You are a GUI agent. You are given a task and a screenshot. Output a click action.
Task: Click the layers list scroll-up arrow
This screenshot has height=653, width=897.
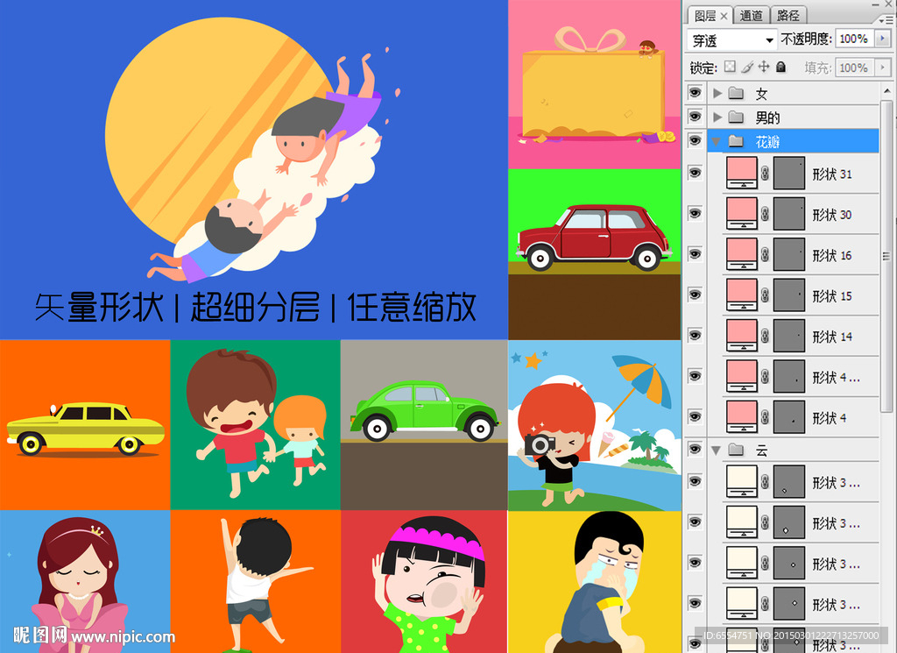[886, 91]
